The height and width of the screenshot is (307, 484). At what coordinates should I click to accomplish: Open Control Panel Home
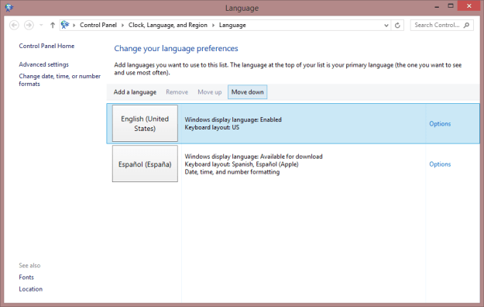click(x=46, y=46)
